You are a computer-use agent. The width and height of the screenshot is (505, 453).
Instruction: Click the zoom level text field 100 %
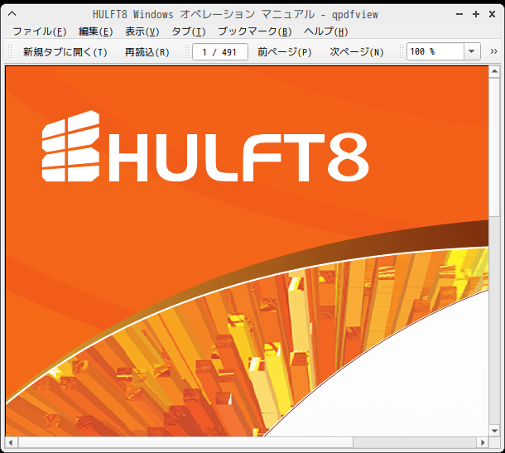pyautogui.click(x=435, y=51)
